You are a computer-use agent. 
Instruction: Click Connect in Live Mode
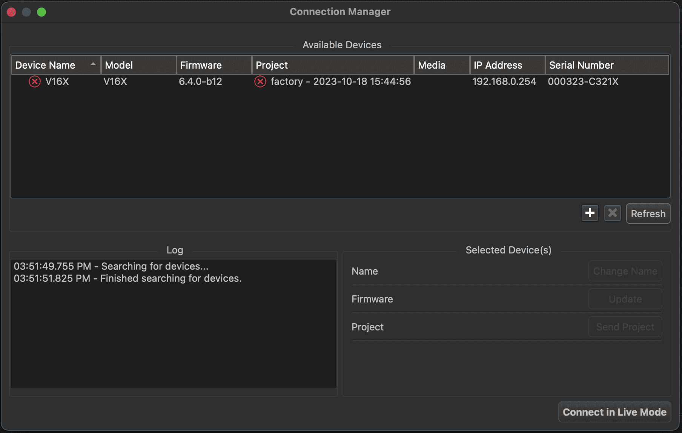click(614, 412)
